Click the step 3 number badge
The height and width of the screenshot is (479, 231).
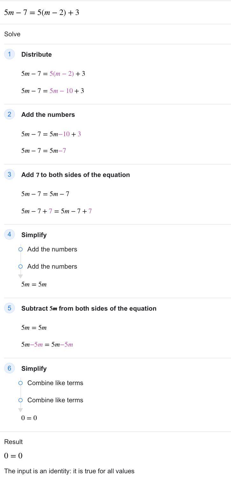9,174
